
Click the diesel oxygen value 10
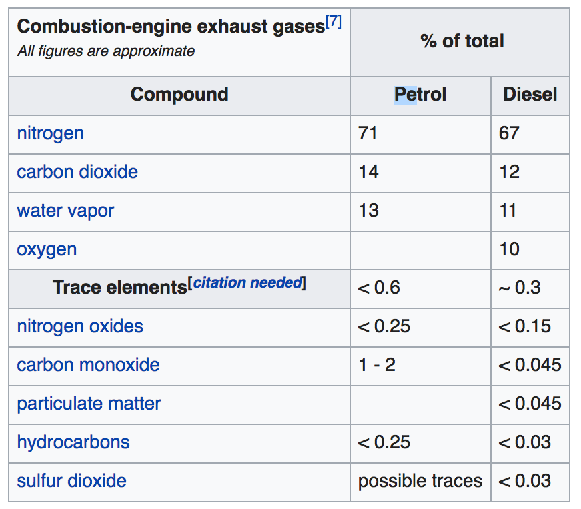click(509, 249)
